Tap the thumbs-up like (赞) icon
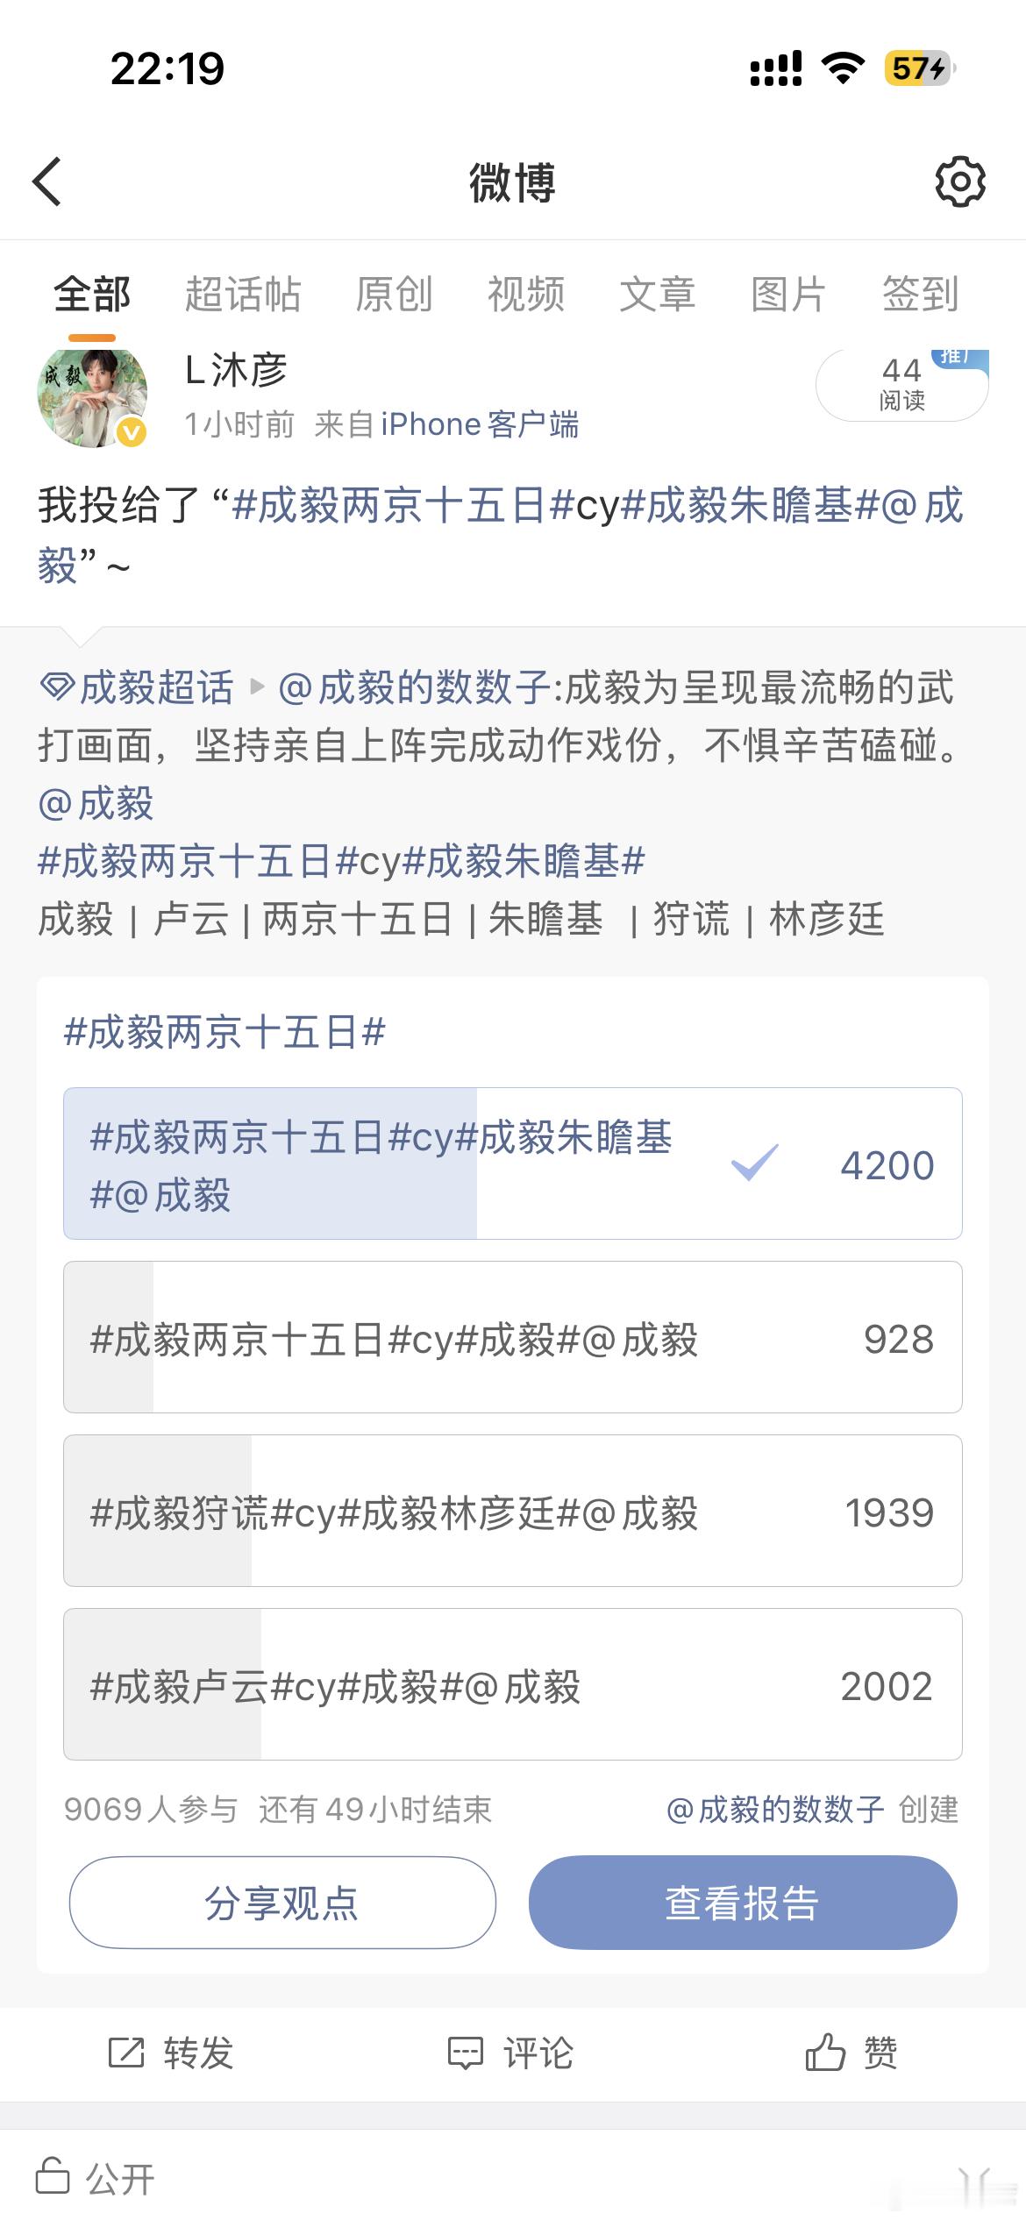 [x=825, y=2052]
